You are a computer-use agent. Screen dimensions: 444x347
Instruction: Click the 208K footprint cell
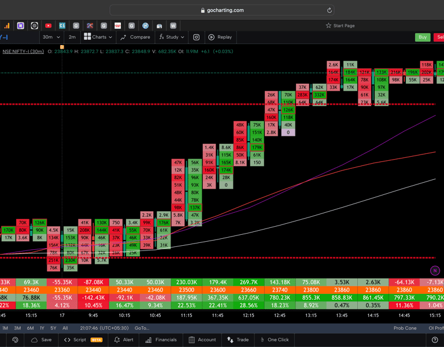point(84,230)
